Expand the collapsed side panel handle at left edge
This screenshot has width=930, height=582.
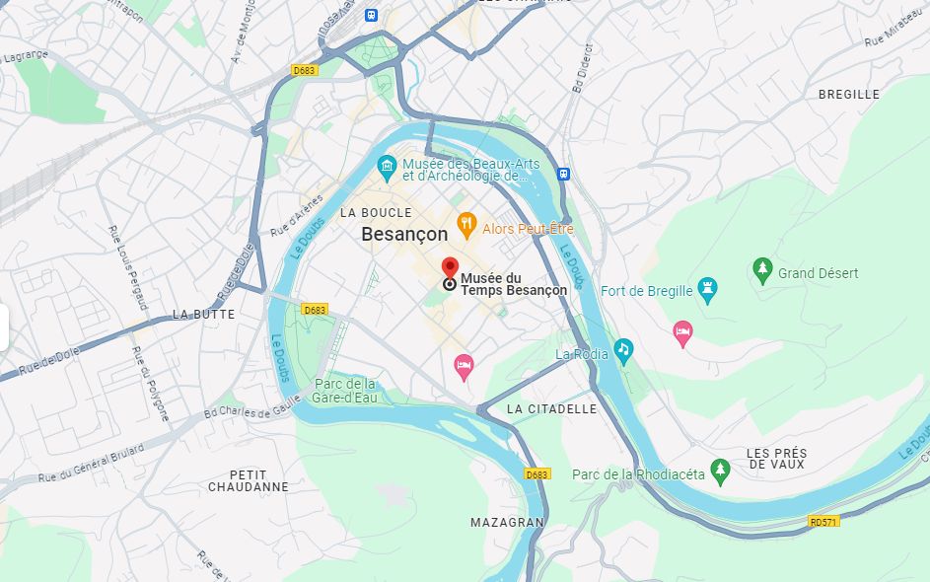pos(4,327)
